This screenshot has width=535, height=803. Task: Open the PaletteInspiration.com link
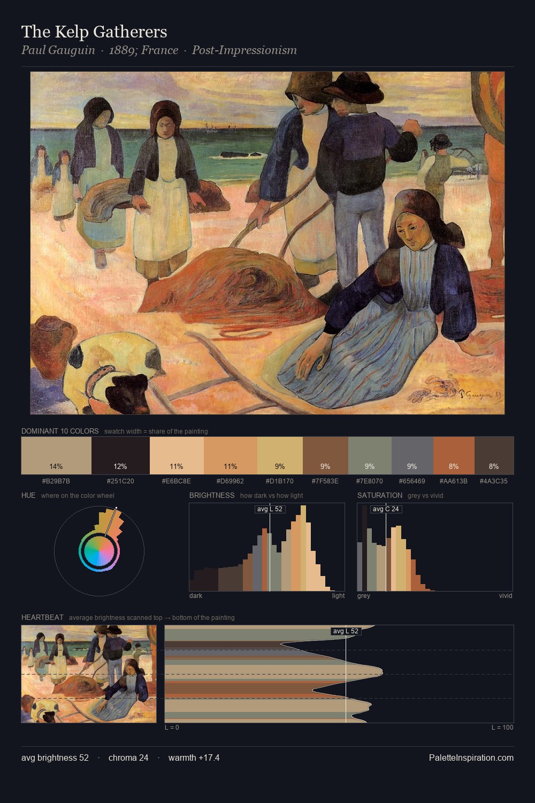click(471, 757)
